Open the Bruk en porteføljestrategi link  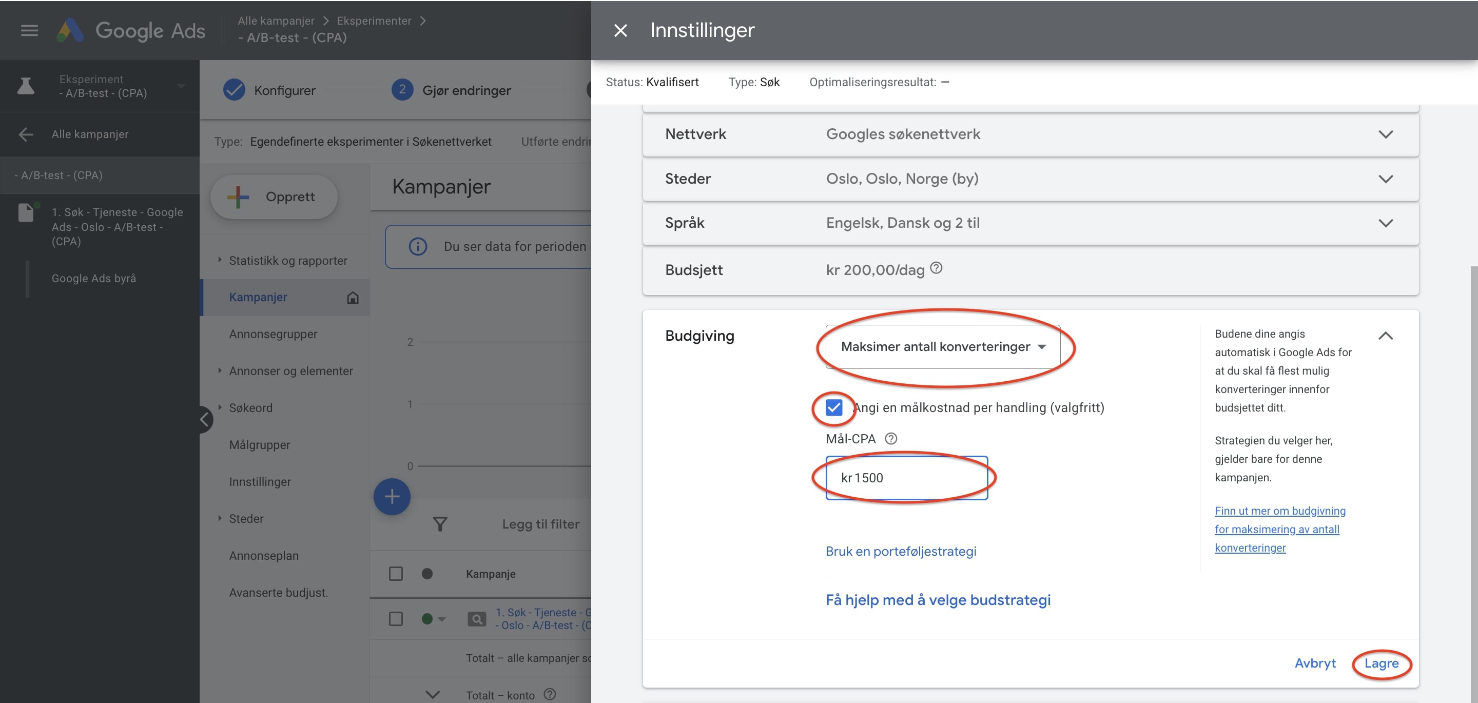tap(900, 551)
